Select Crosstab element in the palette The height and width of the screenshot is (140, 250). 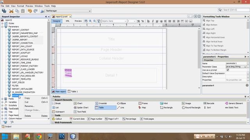[101, 103]
